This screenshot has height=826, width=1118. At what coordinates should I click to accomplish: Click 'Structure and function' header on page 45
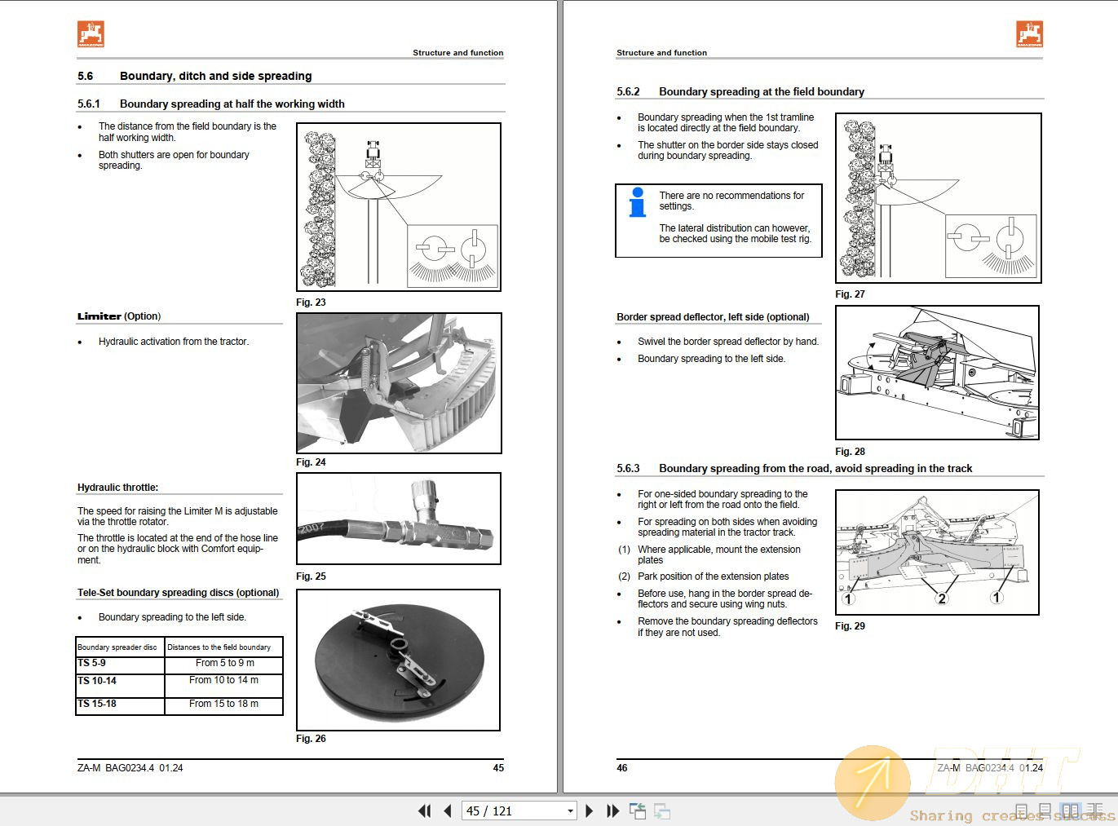click(457, 52)
